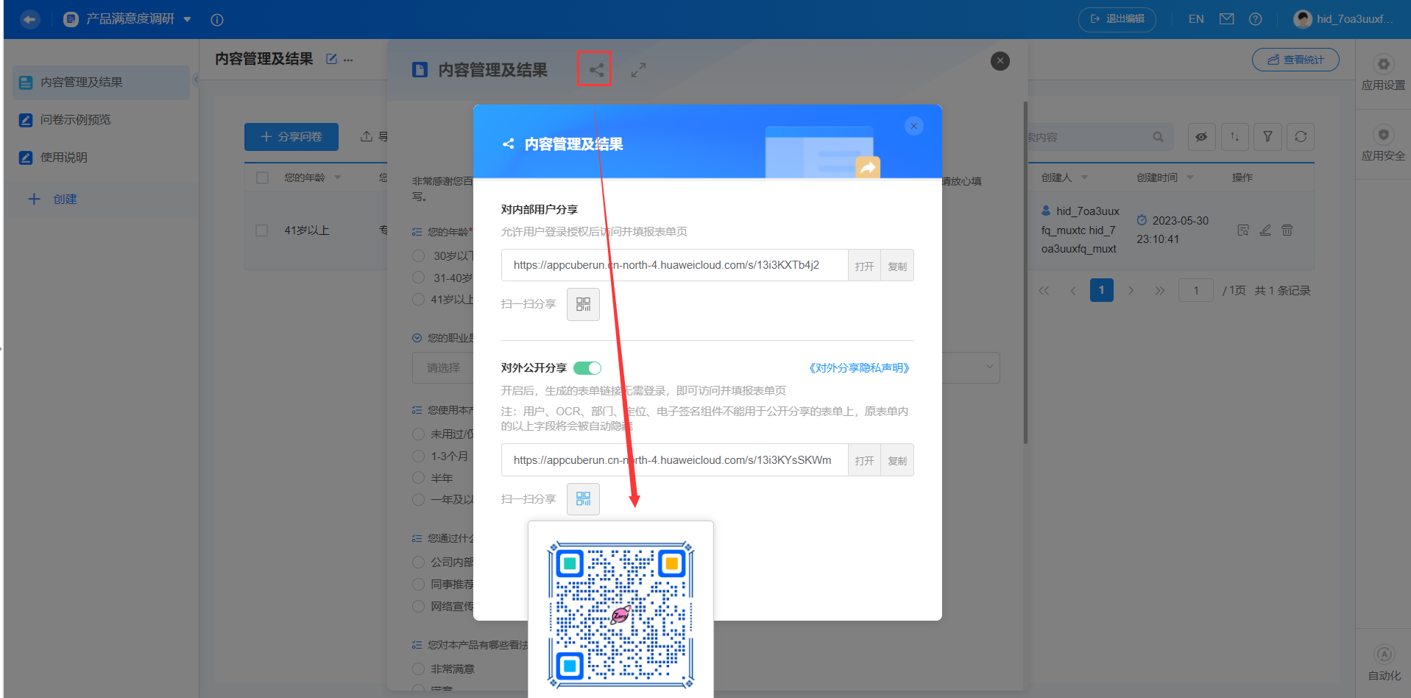Click the internal share URL field ending 13i3KXTb4j2
Viewport: 1411px width, 698px height.
click(674, 265)
